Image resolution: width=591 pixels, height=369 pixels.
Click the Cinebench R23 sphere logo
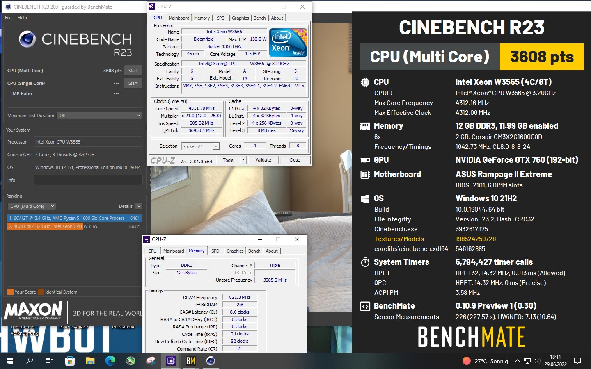(x=27, y=39)
